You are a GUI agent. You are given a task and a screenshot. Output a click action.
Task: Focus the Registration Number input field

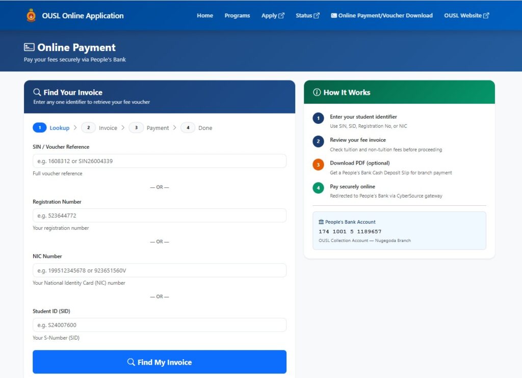click(x=160, y=215)
